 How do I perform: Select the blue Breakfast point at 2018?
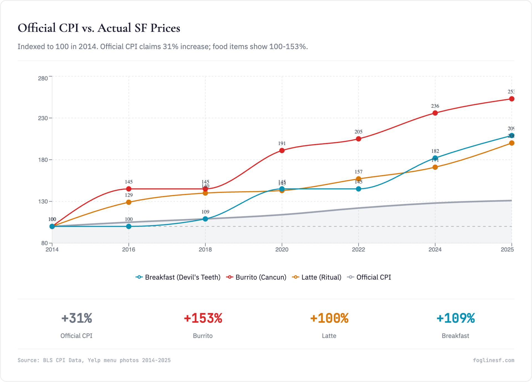click(x=205, y=219)
